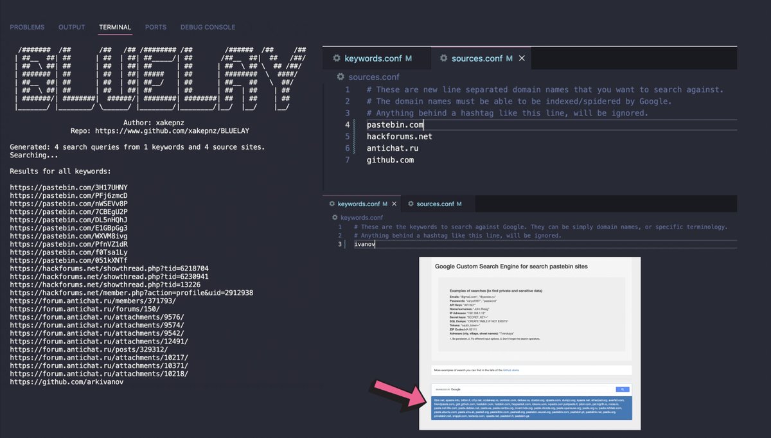The height and width of the screenshot is (438, 771).
Task: Open github.com/arkivanov result in terminal
Action: 67,381
